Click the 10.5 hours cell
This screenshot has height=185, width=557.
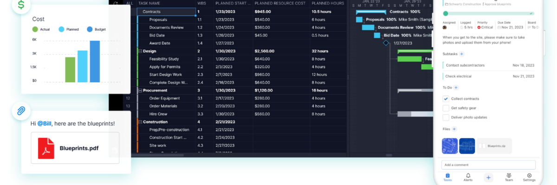[x=328, y=12]
